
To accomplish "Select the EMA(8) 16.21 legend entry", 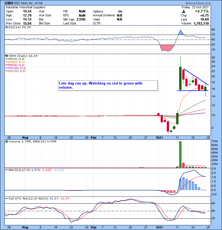I will [x=15, y=62].
